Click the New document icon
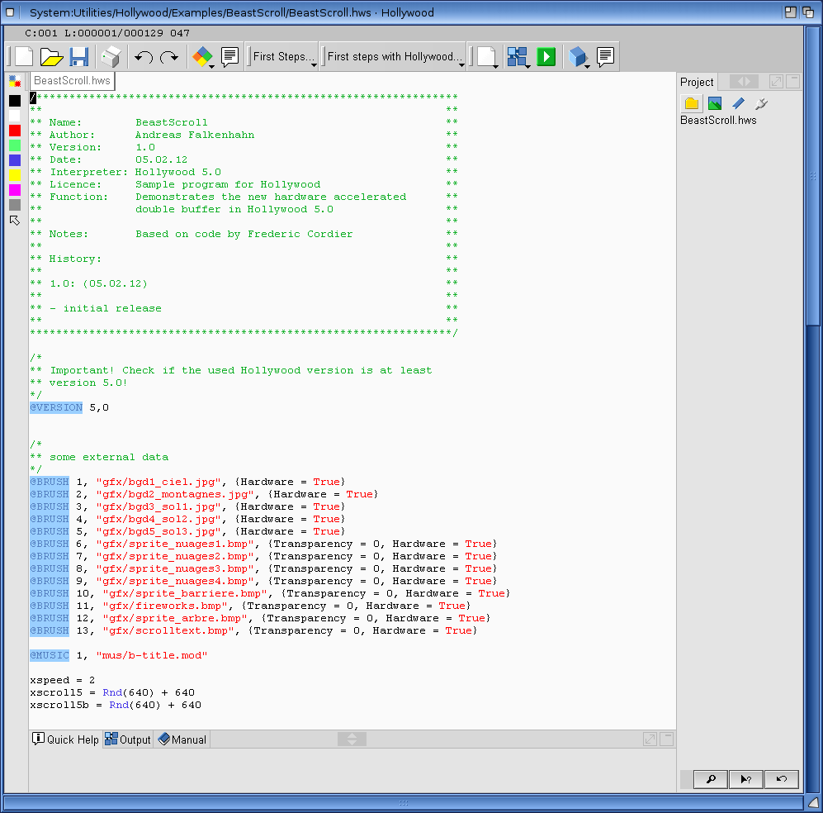 [24, 57]
